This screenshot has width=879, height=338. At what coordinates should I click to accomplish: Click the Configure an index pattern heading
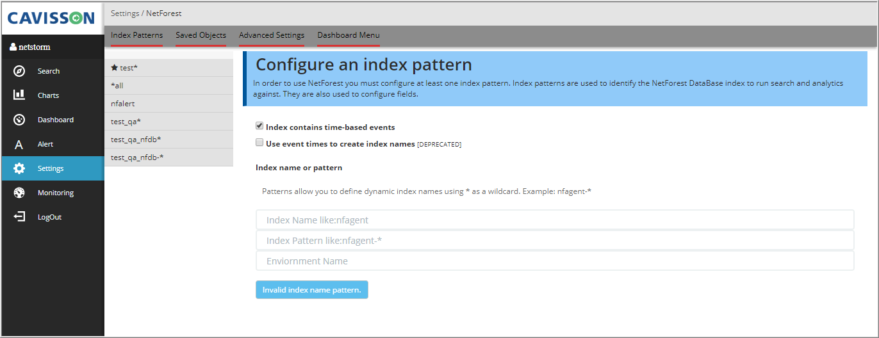point(364,65)
